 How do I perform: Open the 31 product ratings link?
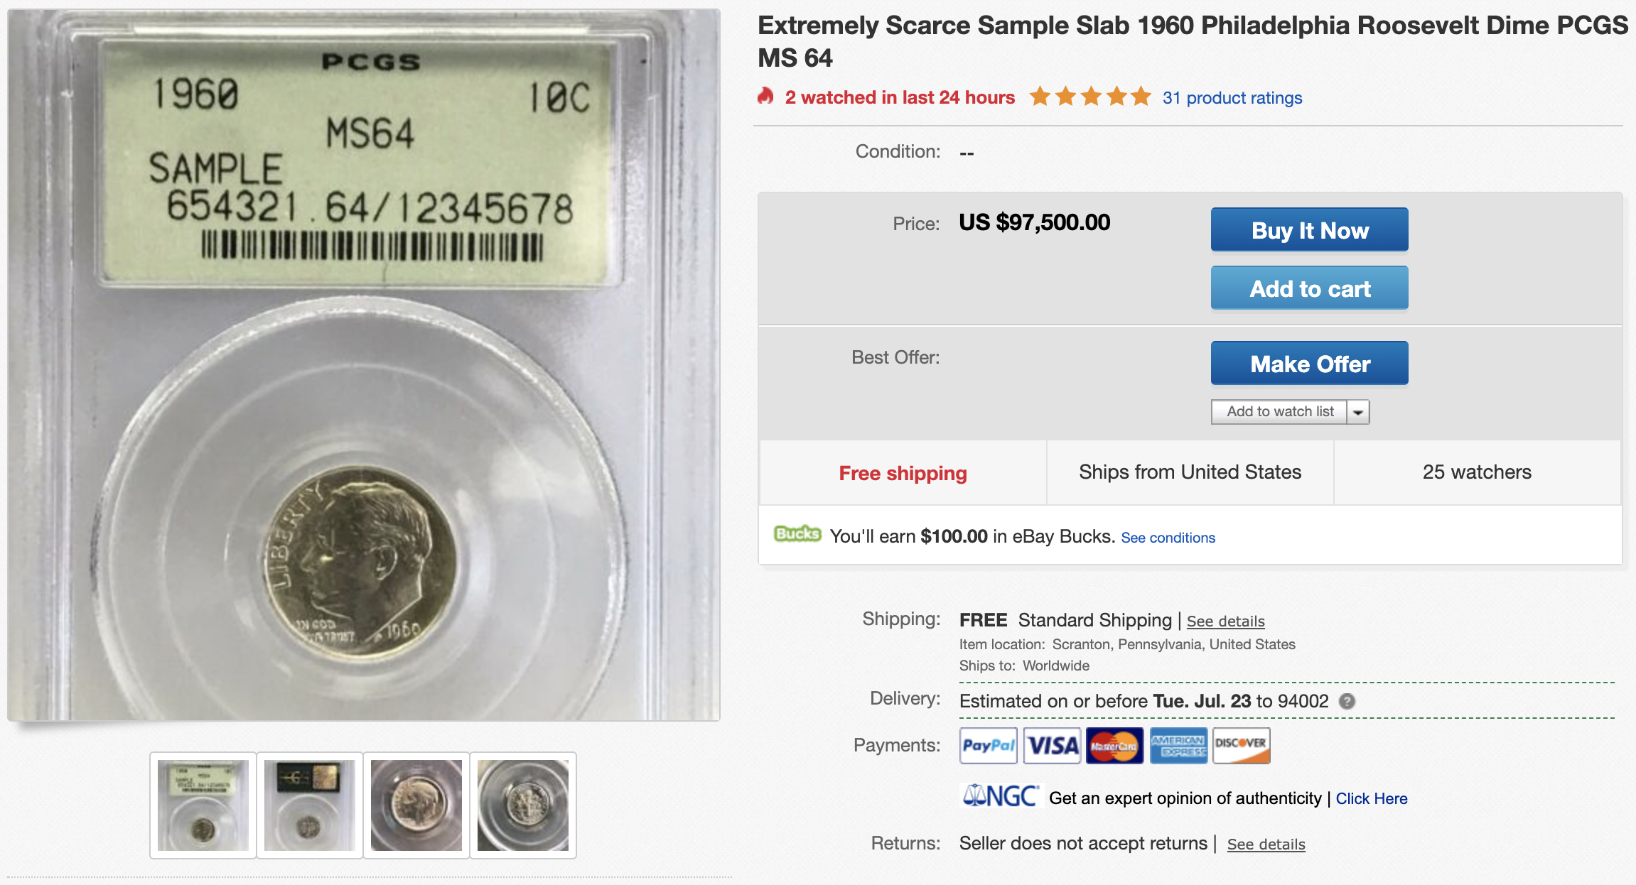pyautogui.click(x=1232, y=98)
